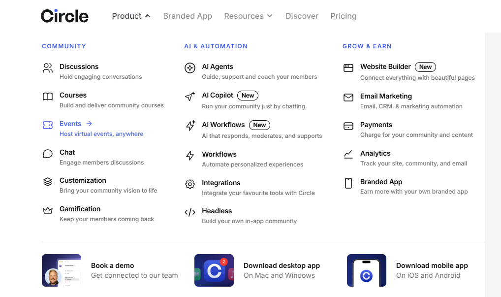
Task: Click the Analytics chart line icon
Action: (x=348, y=155)
